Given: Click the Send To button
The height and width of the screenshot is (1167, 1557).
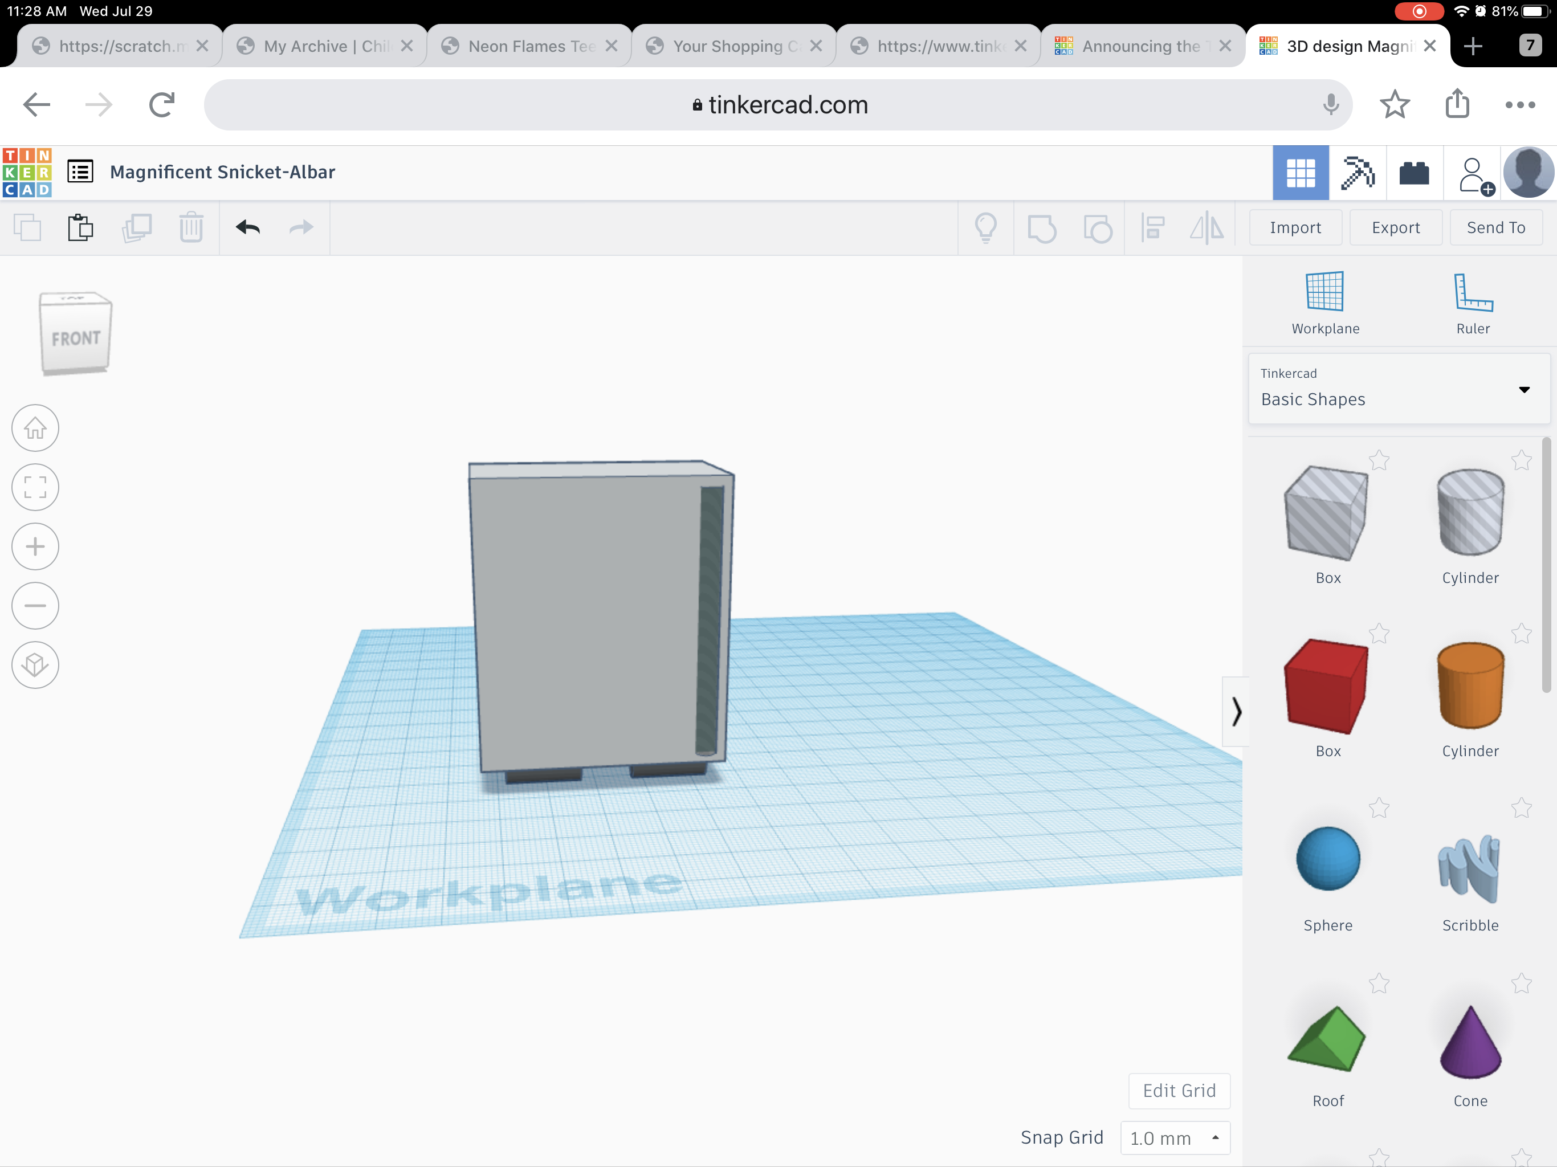Looking at the screenshot, I should (x=1496, y=227).
